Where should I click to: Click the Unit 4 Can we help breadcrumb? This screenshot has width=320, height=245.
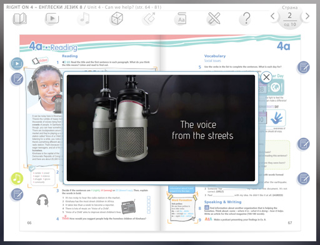124,7
